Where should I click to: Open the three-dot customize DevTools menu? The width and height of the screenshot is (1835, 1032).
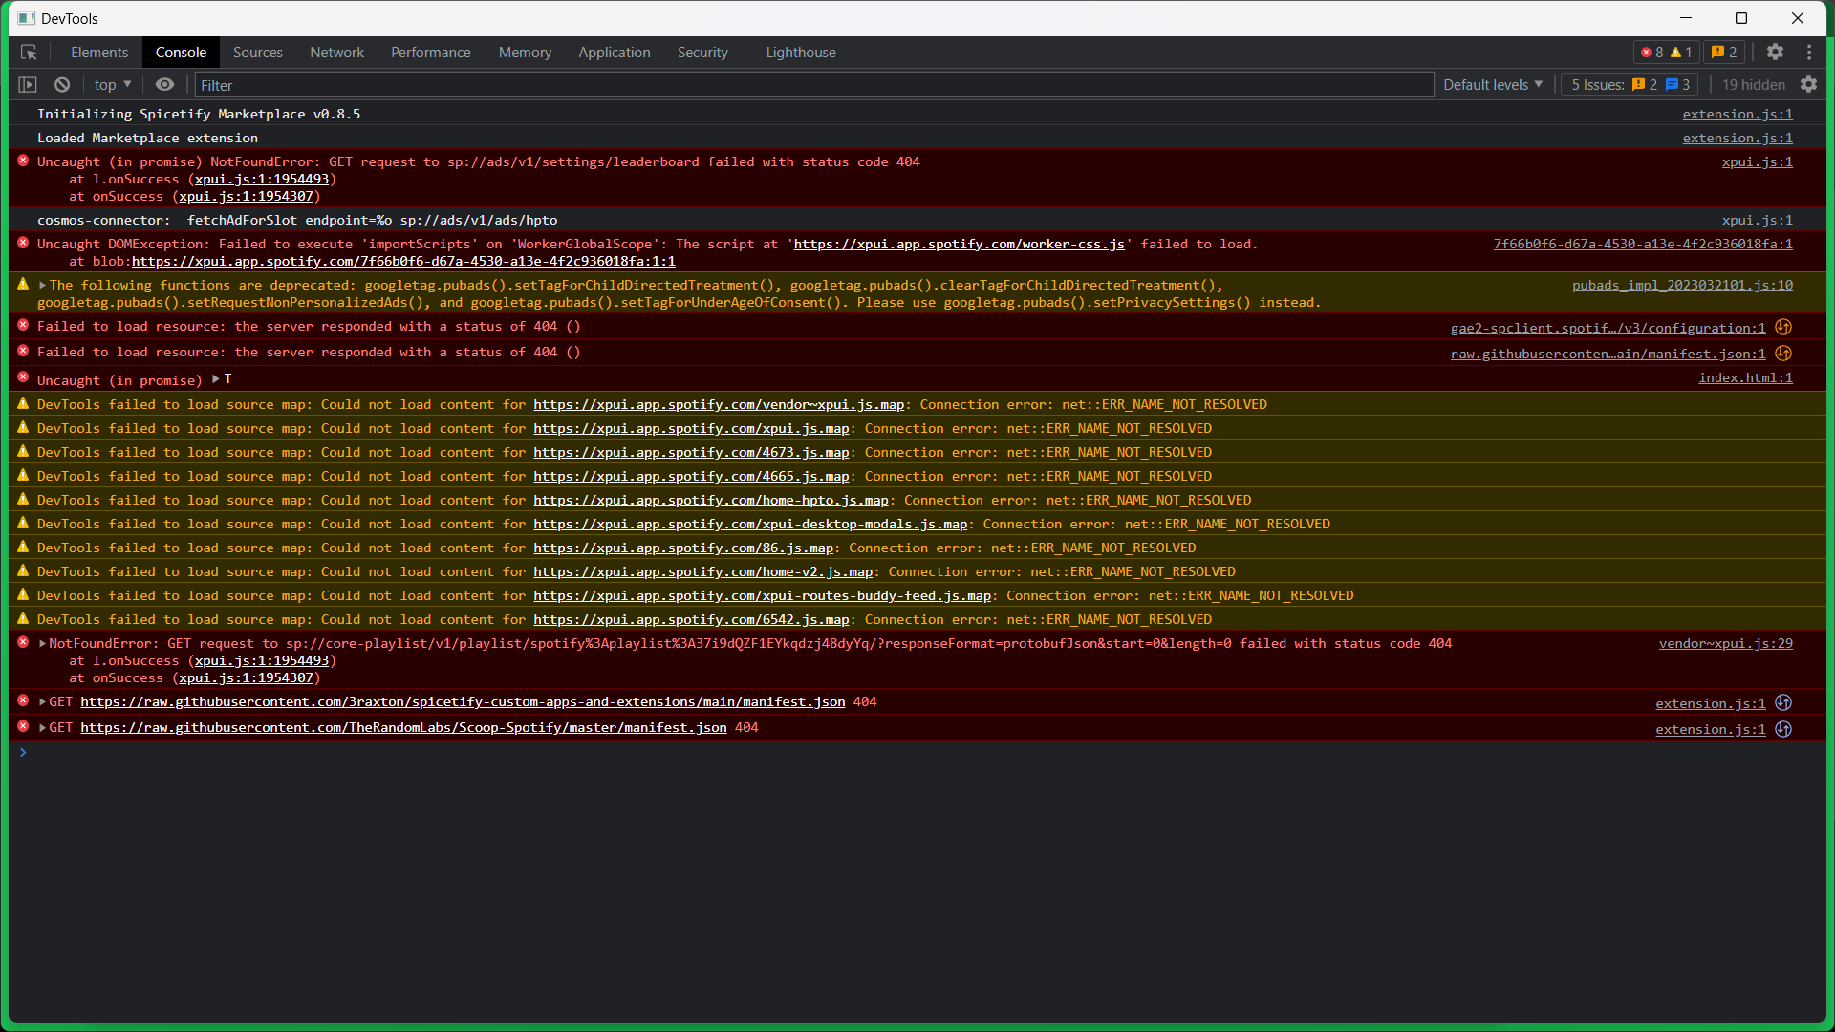pos(1808,53)
